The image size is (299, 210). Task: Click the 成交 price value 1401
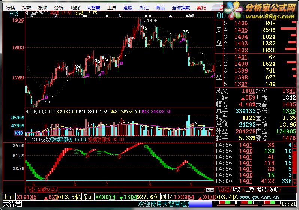pyautogui.click(x=248, y=91)
